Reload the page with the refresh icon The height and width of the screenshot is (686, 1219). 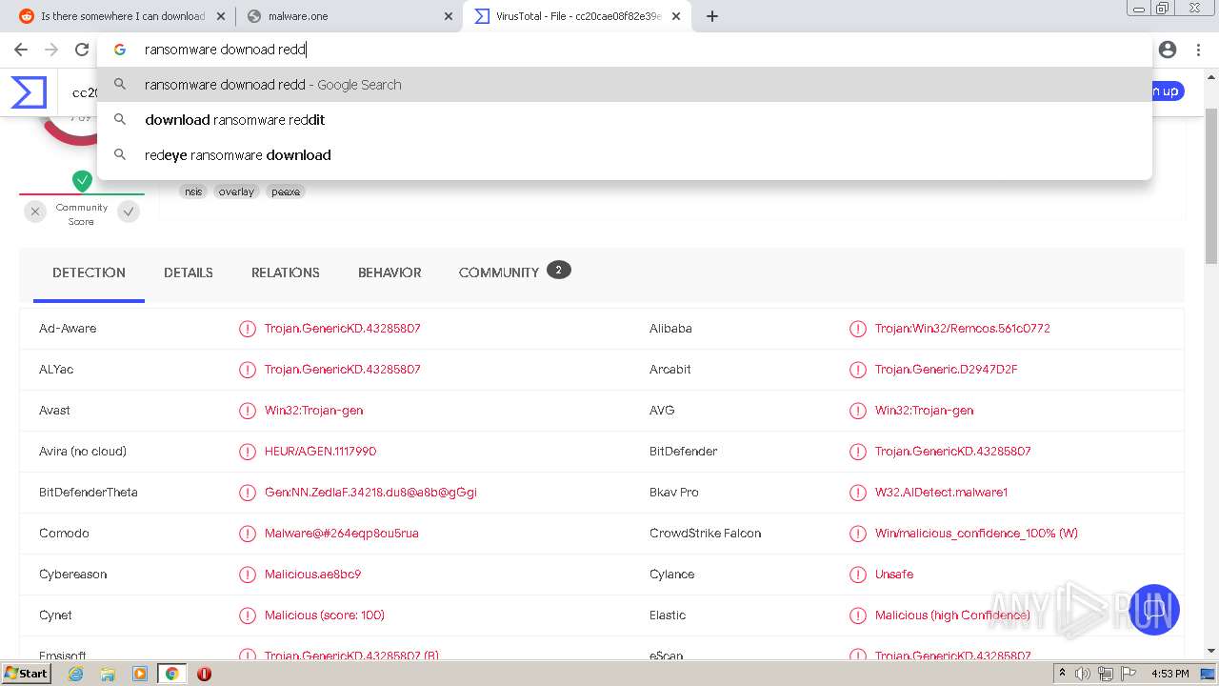(82, 50)
